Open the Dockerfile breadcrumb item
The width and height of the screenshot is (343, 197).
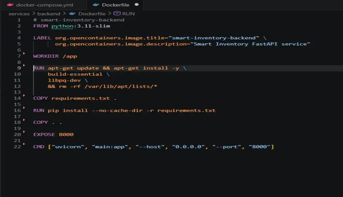pyautogui.click(x=92, y=14)
